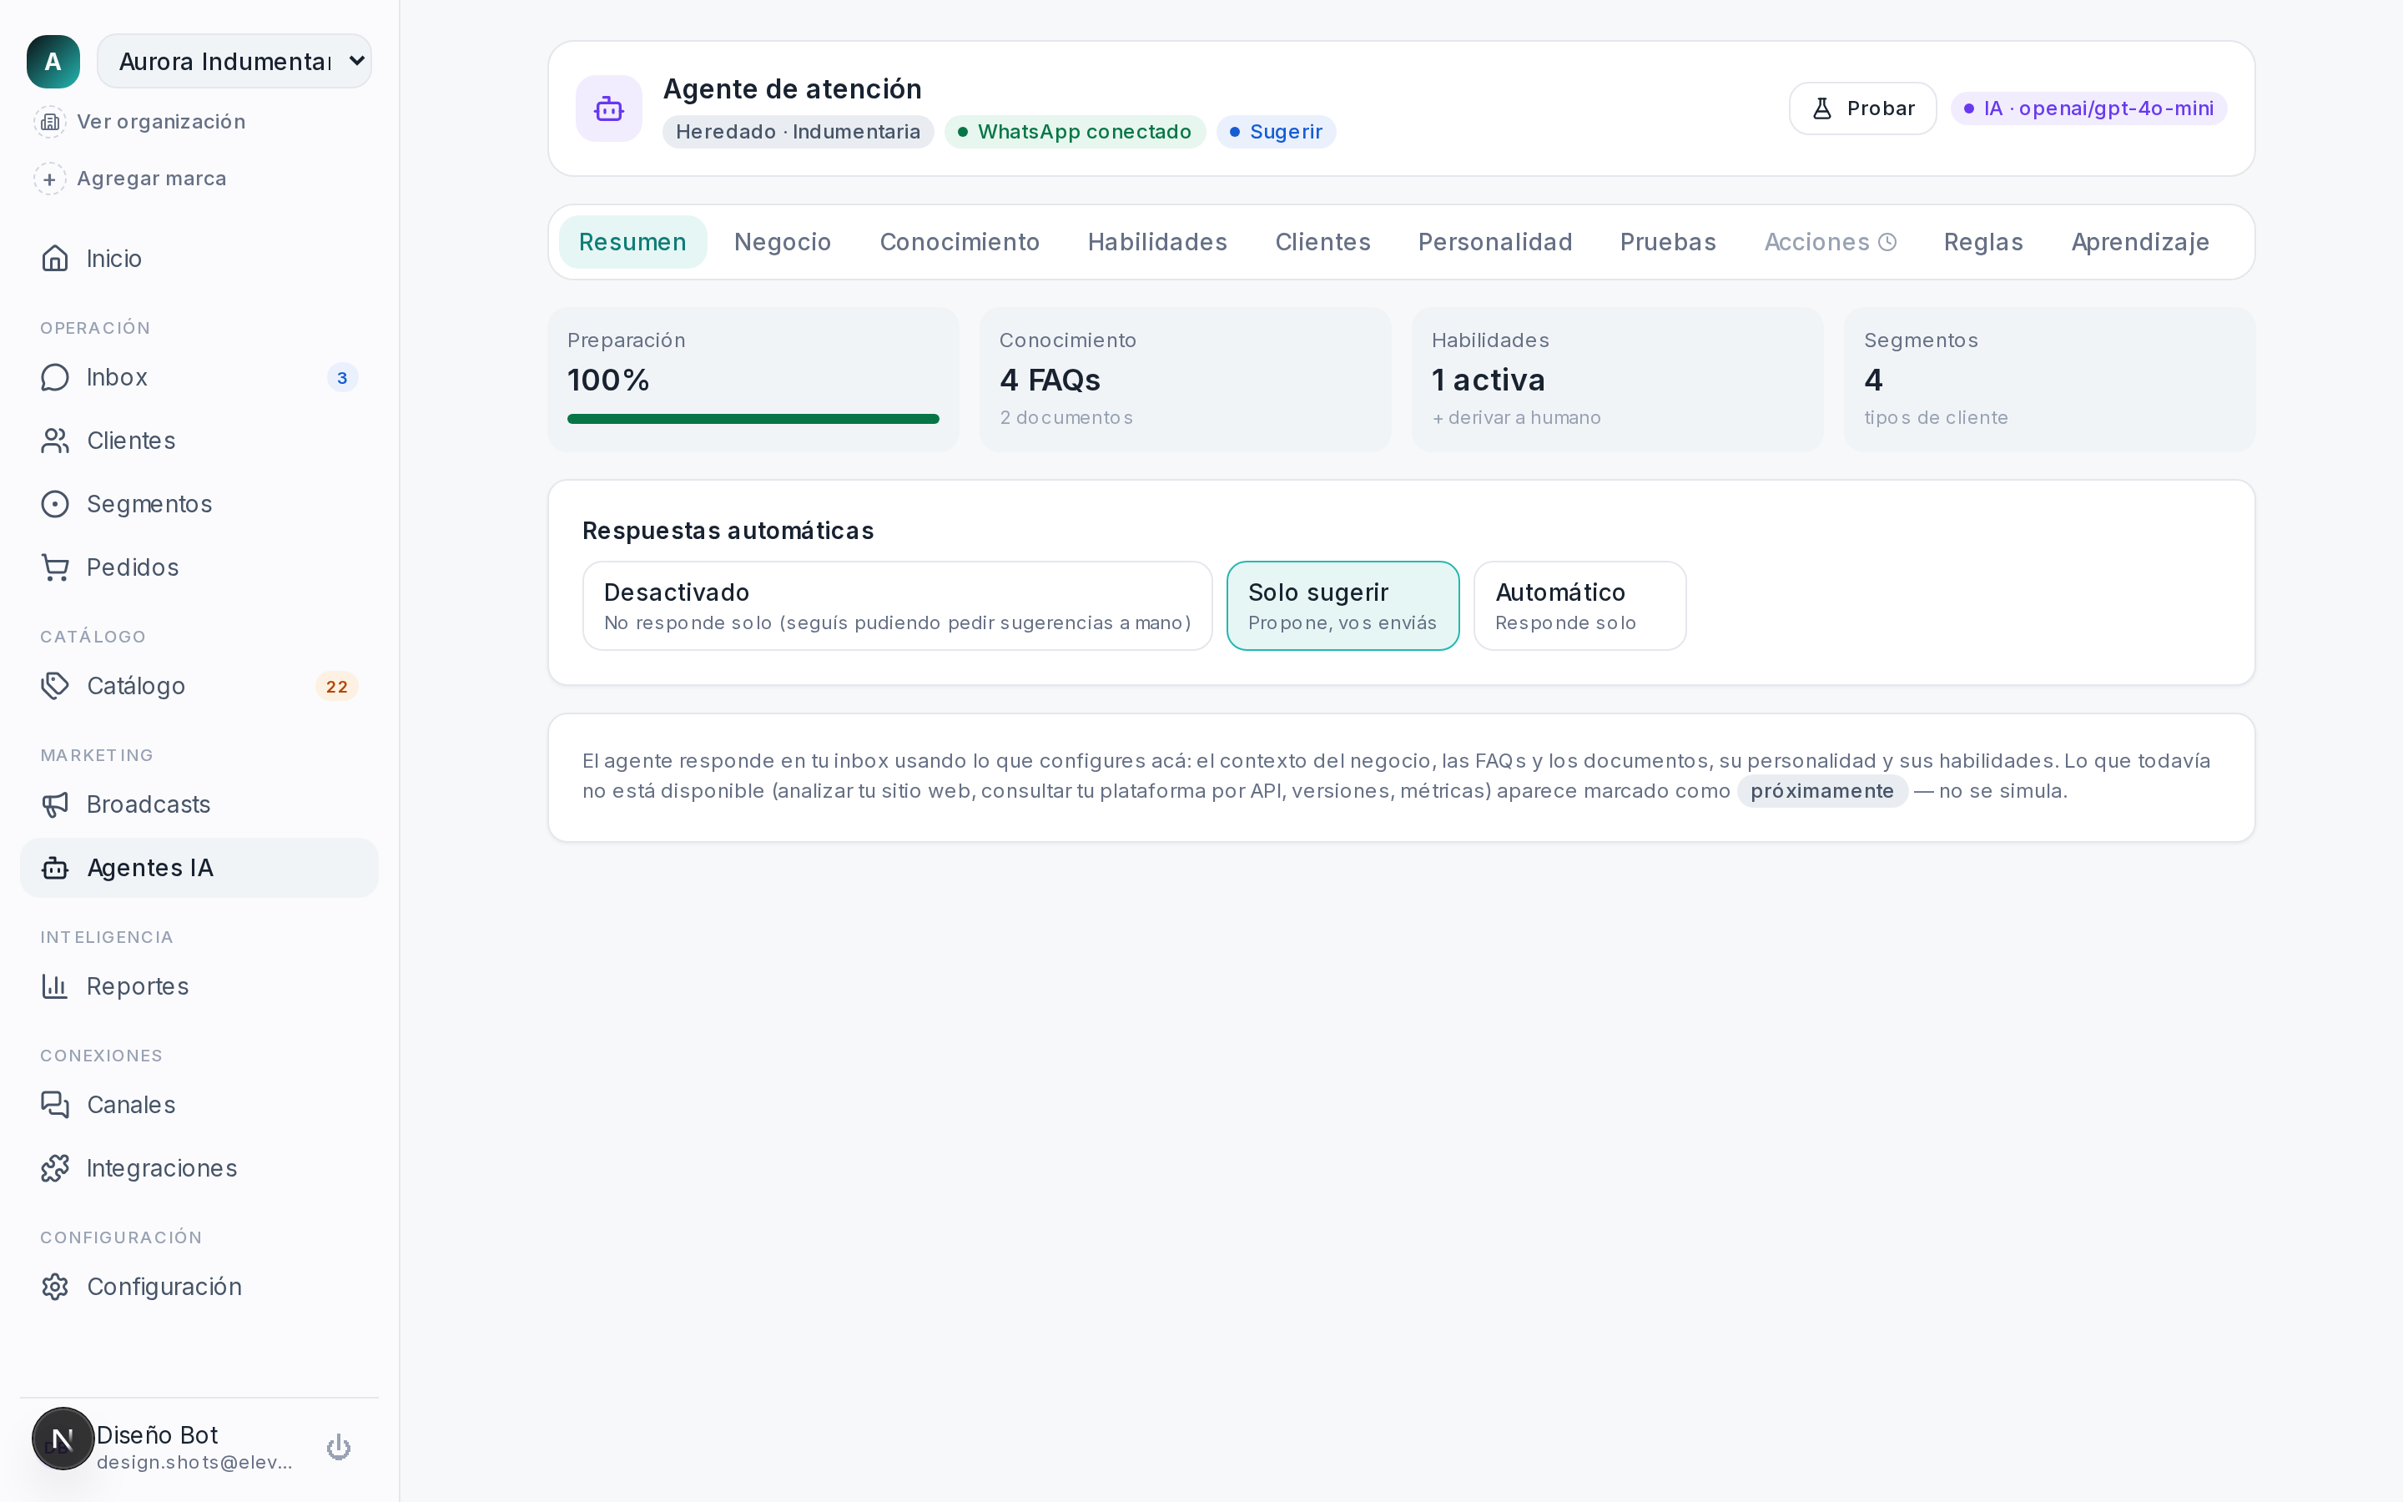
Task: Click the Preparación 100% progress bar
Action: [753, 419]
